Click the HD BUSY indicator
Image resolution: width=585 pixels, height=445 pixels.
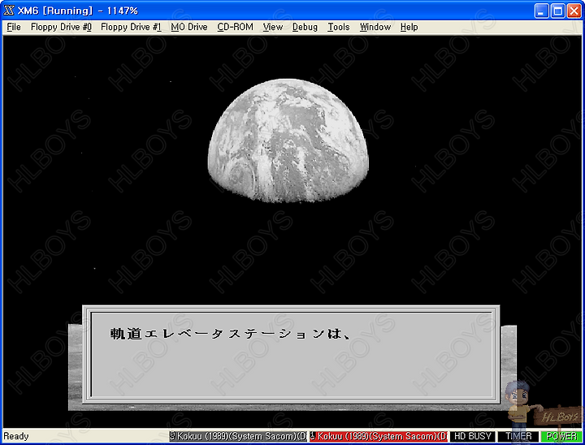[472, 436]
